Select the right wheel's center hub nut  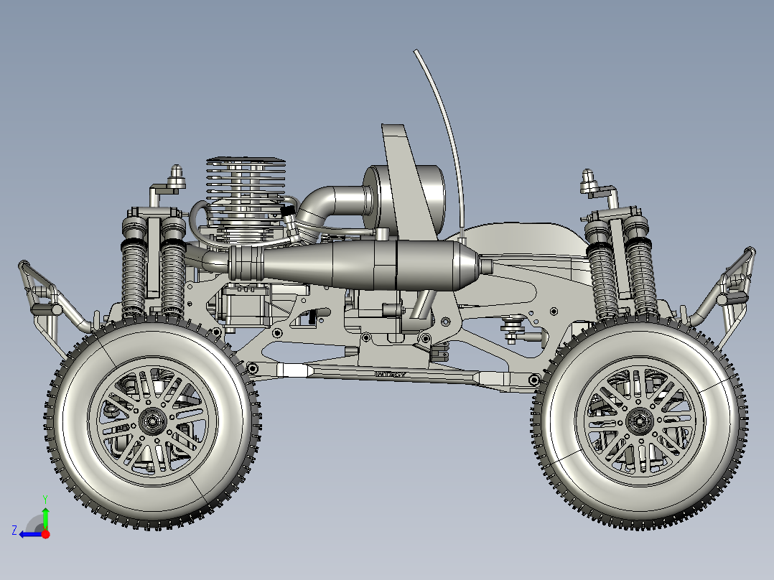[x=639, y=421]
